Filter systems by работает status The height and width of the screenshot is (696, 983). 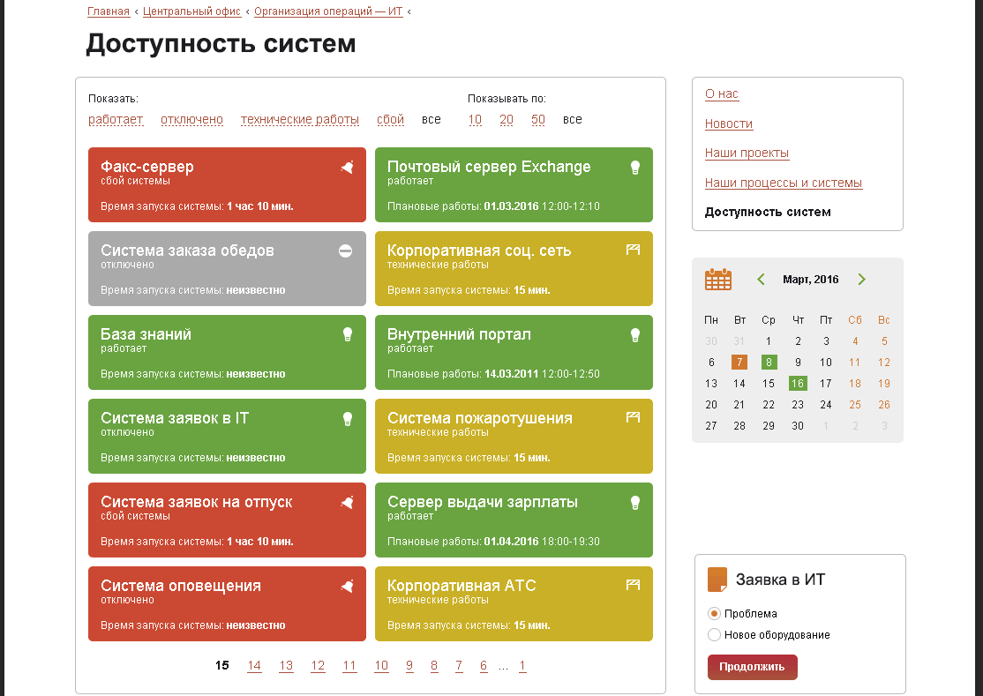[x=116, y=120]
